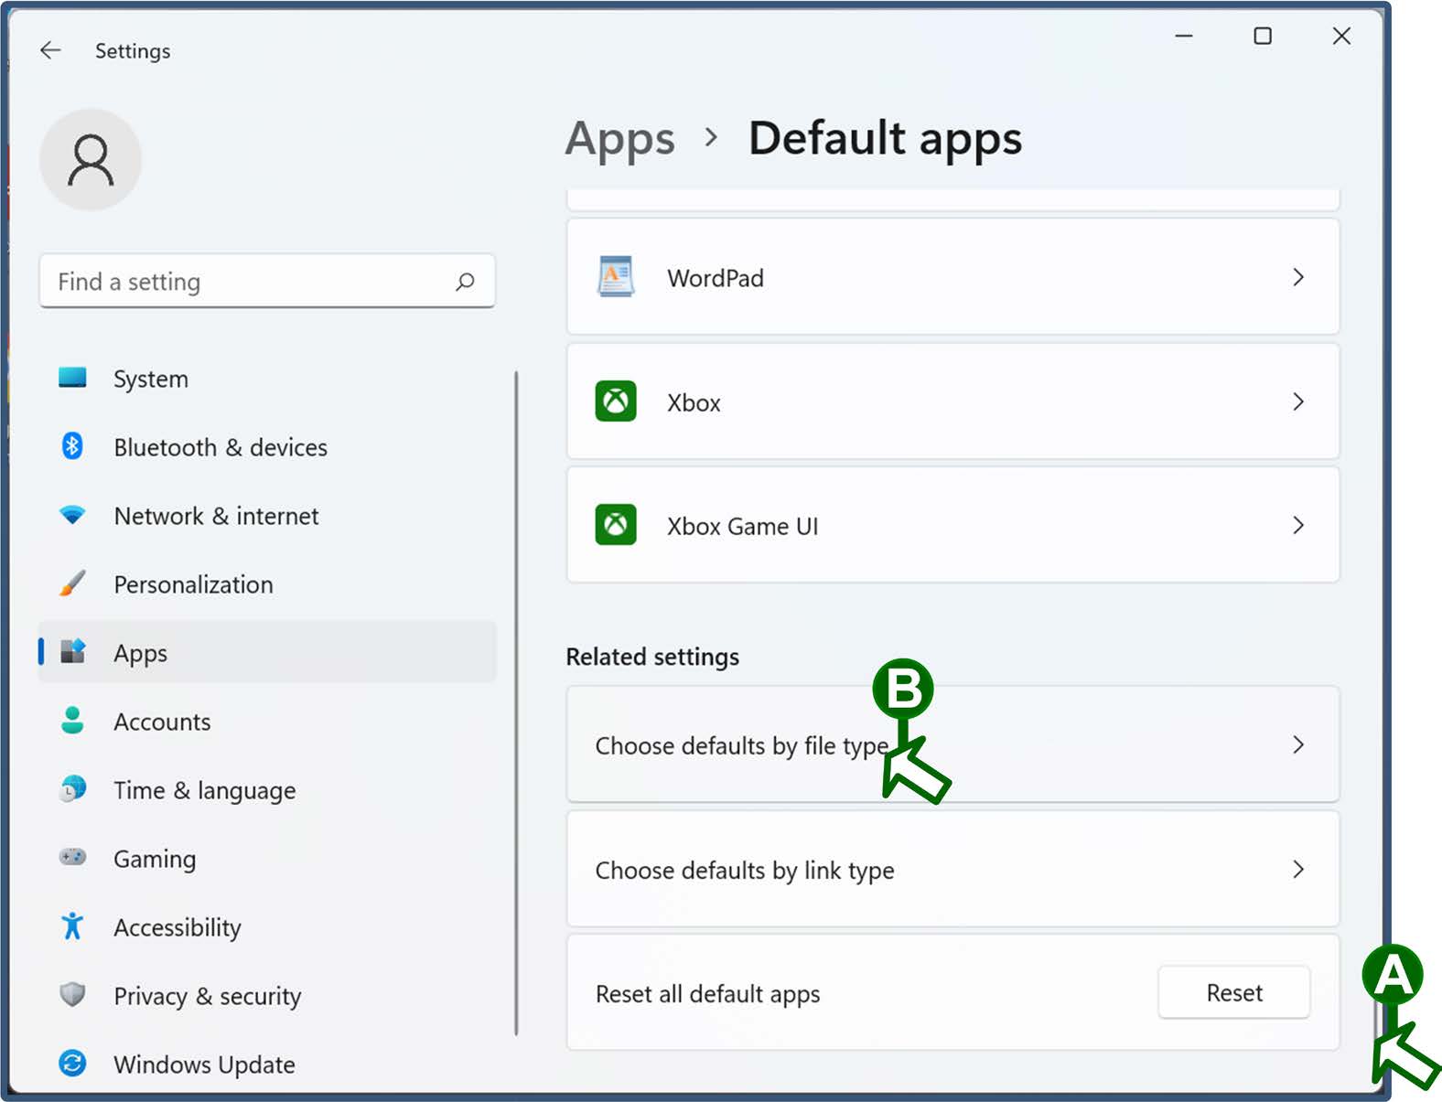Navigate to Apps breadcrumb

[619, 139]
